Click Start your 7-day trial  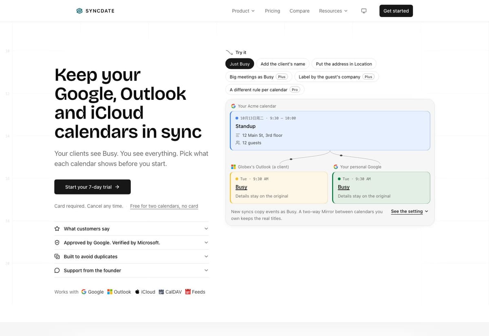click(x=93, y=187)
